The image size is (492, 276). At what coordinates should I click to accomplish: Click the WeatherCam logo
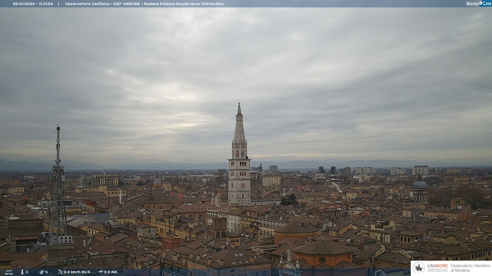coord(478,4)
